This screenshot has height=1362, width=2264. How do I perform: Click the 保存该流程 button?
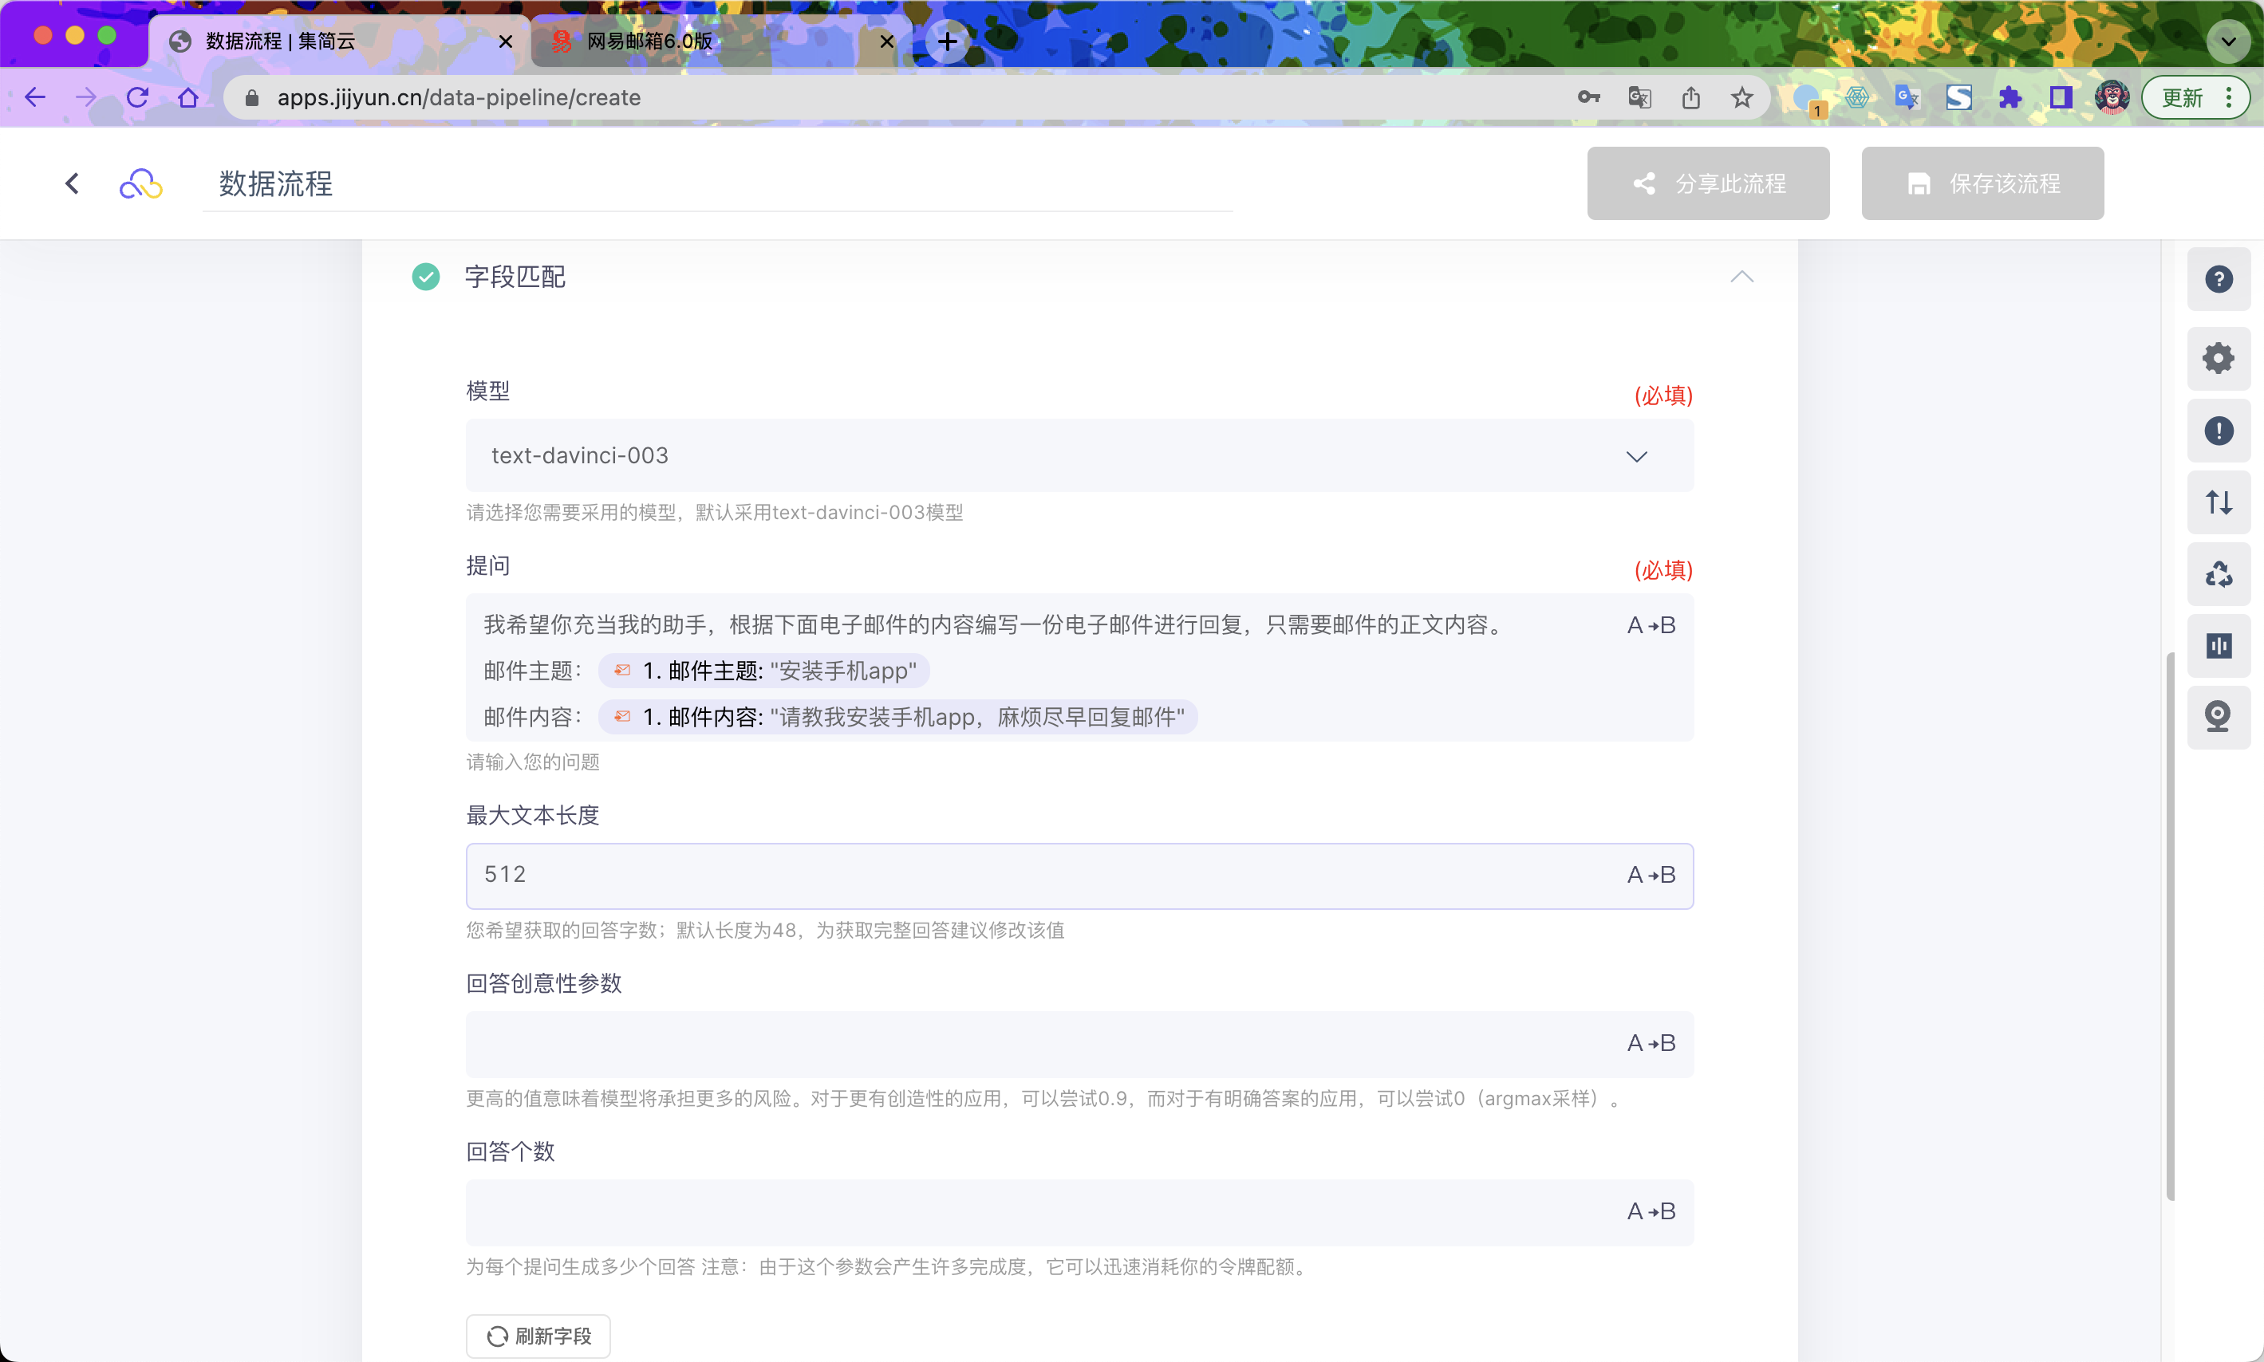coord(1982,183)
